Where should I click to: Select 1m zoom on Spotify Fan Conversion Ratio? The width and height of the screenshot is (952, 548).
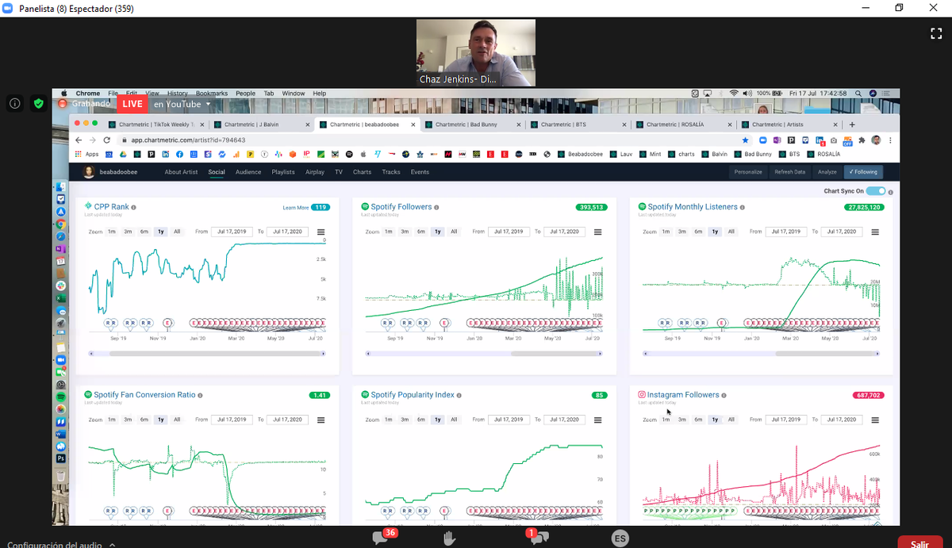(x=112, y=420)
